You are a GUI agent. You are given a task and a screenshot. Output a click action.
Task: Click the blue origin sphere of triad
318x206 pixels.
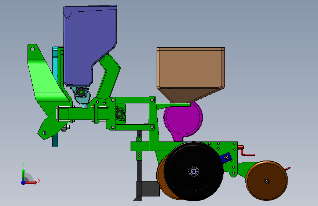[x=23, y=183]
